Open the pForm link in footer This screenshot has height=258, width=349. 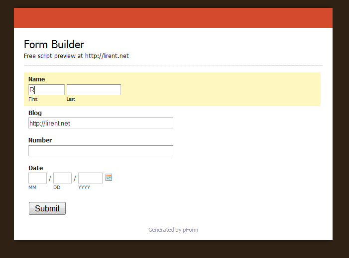pyautogui.click(x=190, y=230)
